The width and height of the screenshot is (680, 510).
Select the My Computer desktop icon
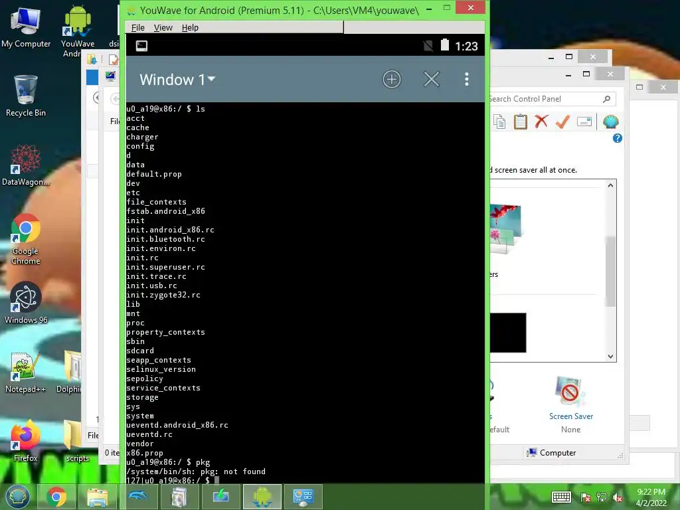pyautogui.click(x=26, y=27)
